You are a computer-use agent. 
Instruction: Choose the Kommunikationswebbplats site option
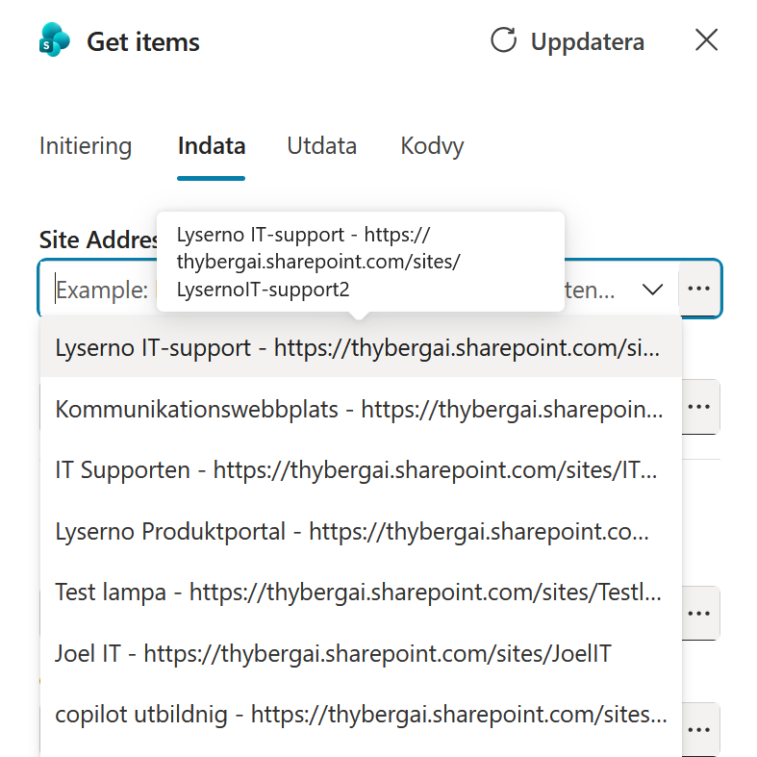[x=361, y=409]
